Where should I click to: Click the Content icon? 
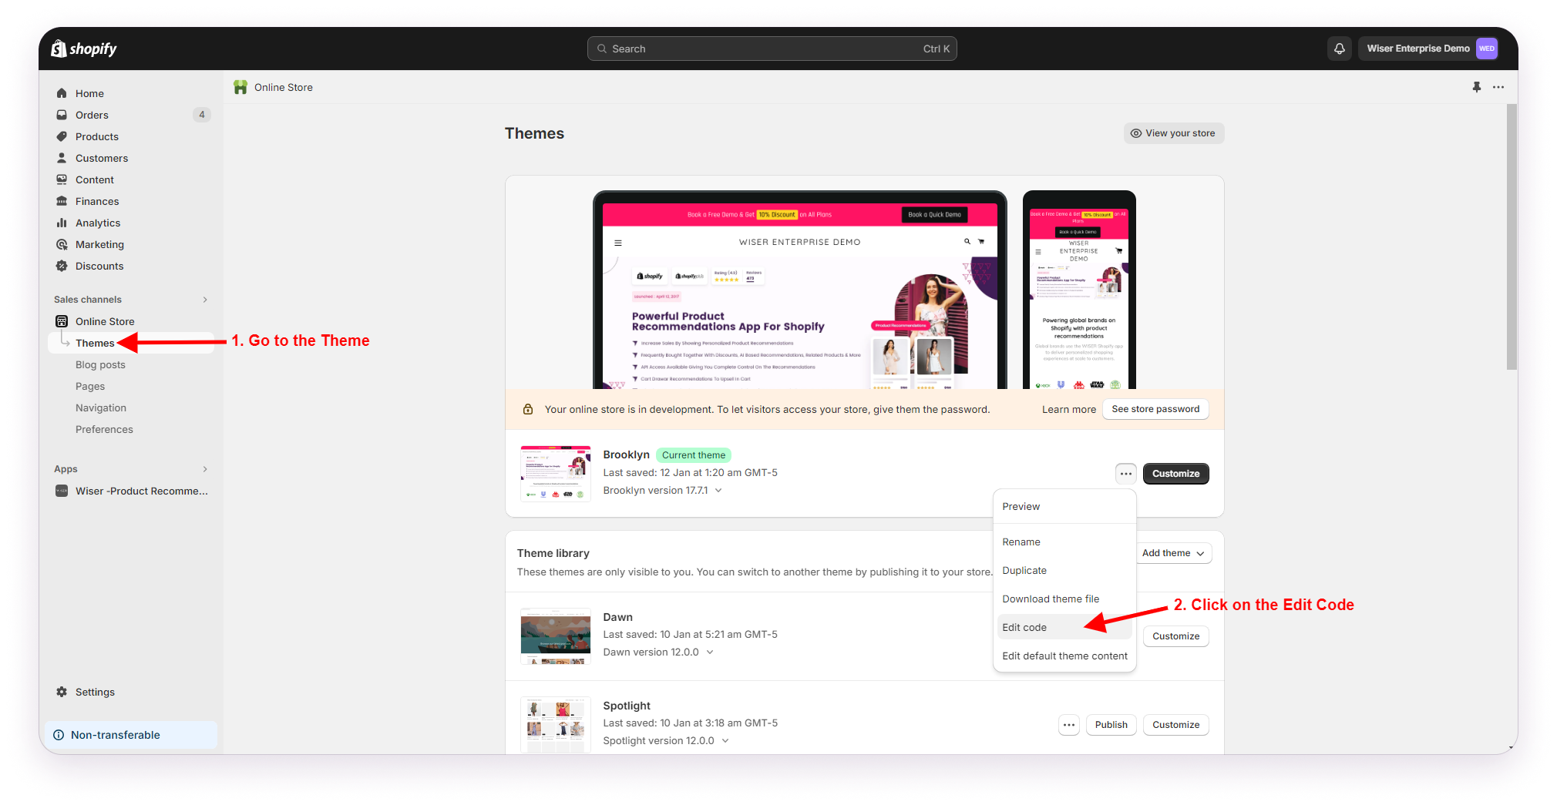(x=62, y=179)
